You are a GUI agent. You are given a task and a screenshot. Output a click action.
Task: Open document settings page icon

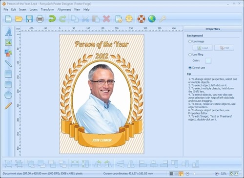(x=119, y=19)
